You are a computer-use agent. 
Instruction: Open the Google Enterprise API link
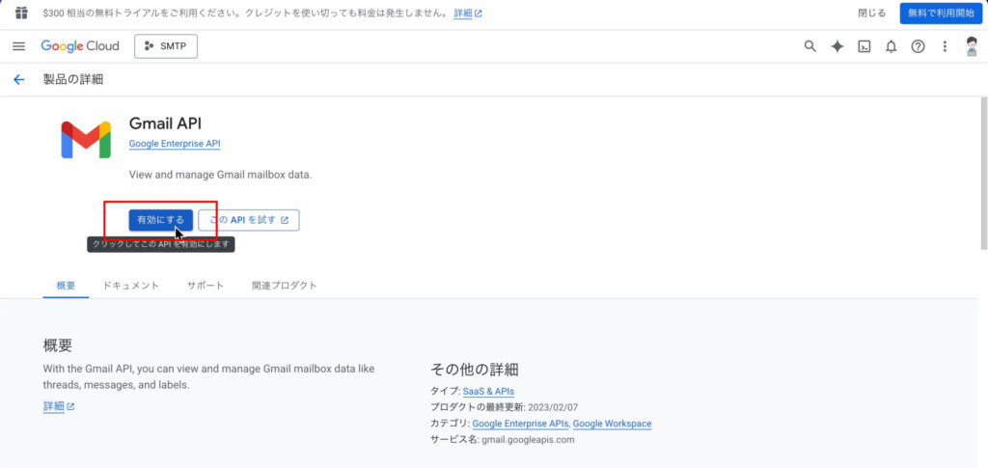pyautogui.click(x=175, y=144)
